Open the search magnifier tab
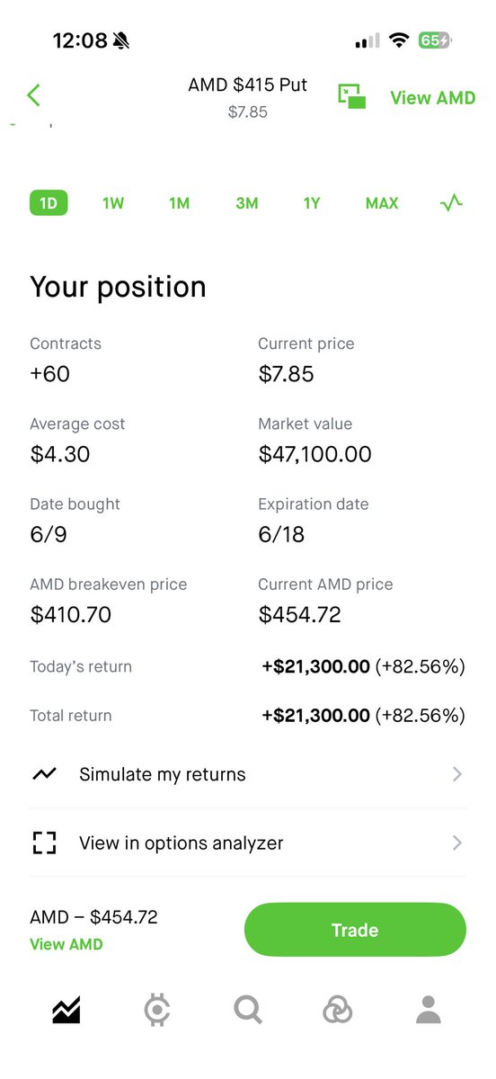496x1079 pixels. (x=248, y=1011)
